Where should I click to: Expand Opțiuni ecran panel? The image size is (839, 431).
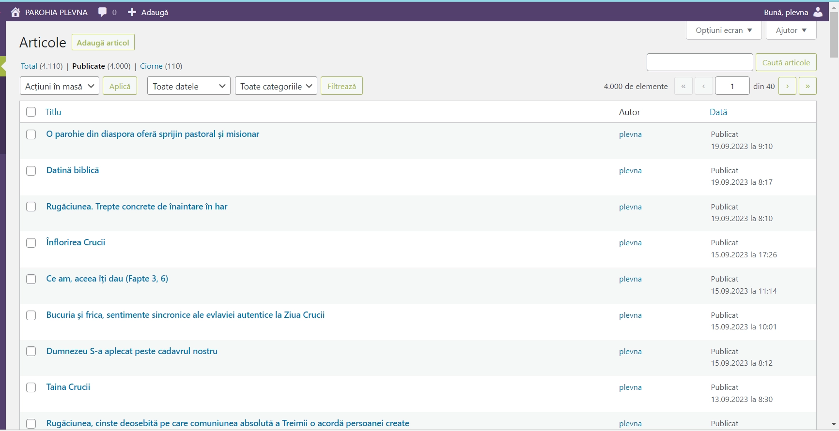724,30
